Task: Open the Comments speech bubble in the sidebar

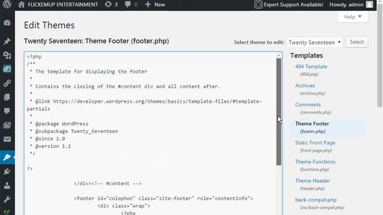Action: point(7,111)
